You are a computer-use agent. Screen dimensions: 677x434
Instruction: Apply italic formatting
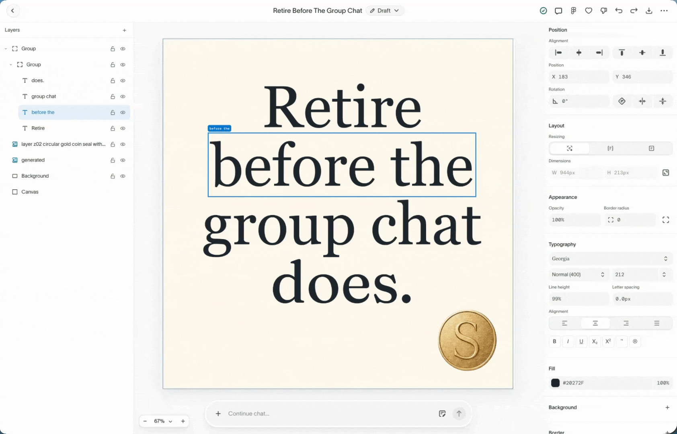click(568, 342)
